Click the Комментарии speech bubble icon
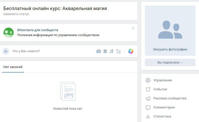This screenshot has width=199, height=122. click(148, 107)
